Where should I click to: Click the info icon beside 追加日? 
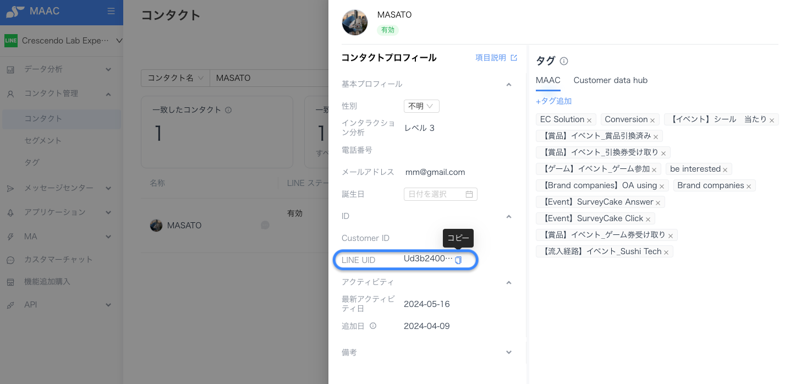(x=373, y=326)
